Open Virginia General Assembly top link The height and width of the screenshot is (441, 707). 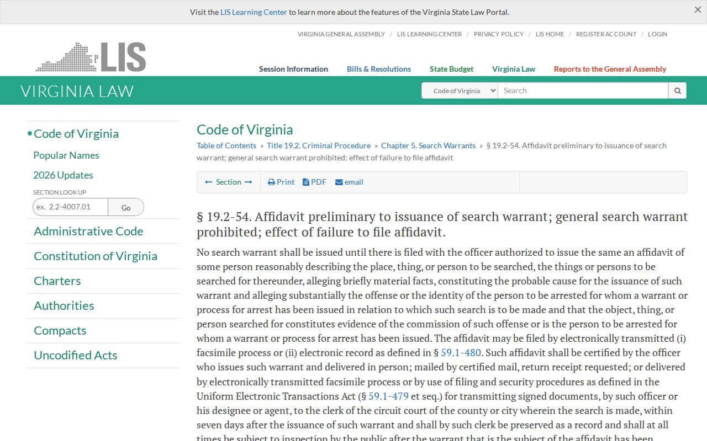click(x=341, y=34)
